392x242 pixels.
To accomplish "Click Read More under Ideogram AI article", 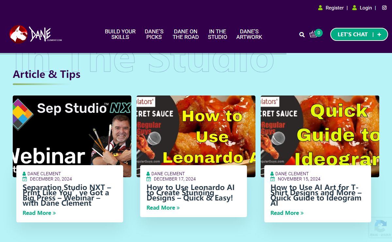I will [x=287, y=213].
